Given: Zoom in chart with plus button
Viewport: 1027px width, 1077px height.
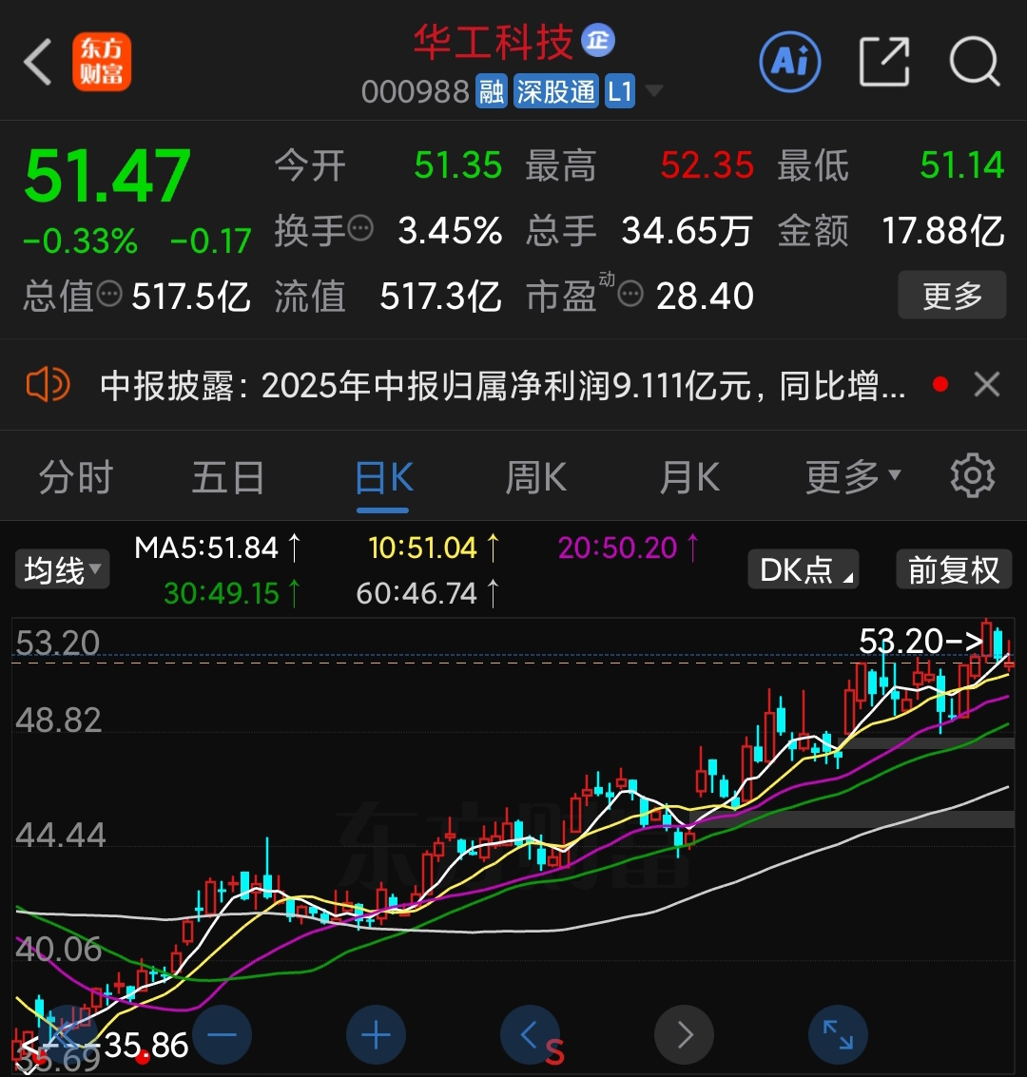Looking at the screenshot, I should point(376,1034).
